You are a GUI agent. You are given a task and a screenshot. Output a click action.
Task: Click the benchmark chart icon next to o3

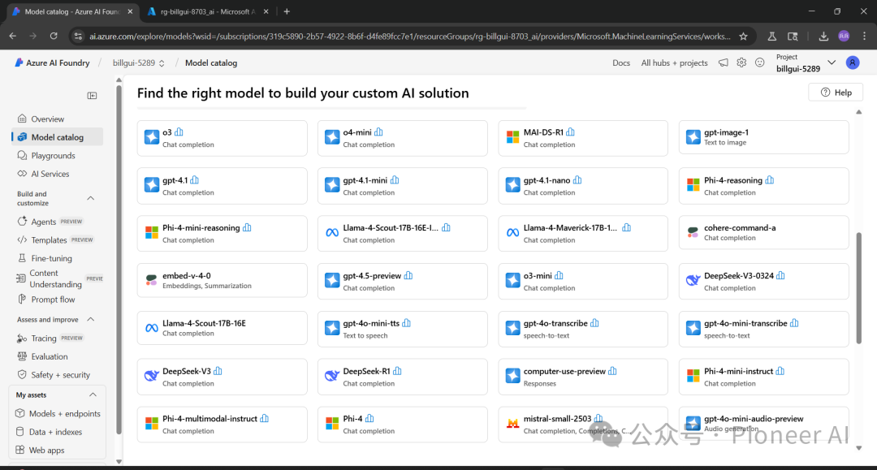(x=179, y=132)
